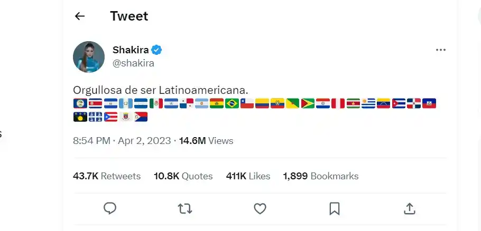
Task: Click the Shakira display name
Action: [x=131, y=50]
